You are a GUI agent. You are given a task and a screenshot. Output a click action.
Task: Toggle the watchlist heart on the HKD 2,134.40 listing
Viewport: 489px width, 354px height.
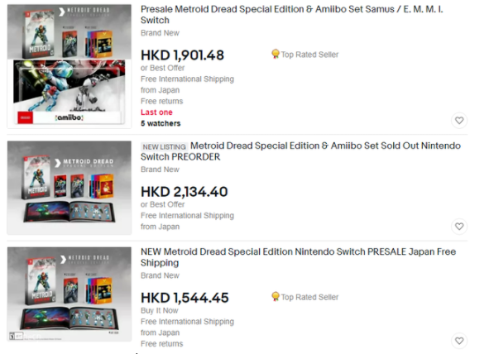pos(459,227)
